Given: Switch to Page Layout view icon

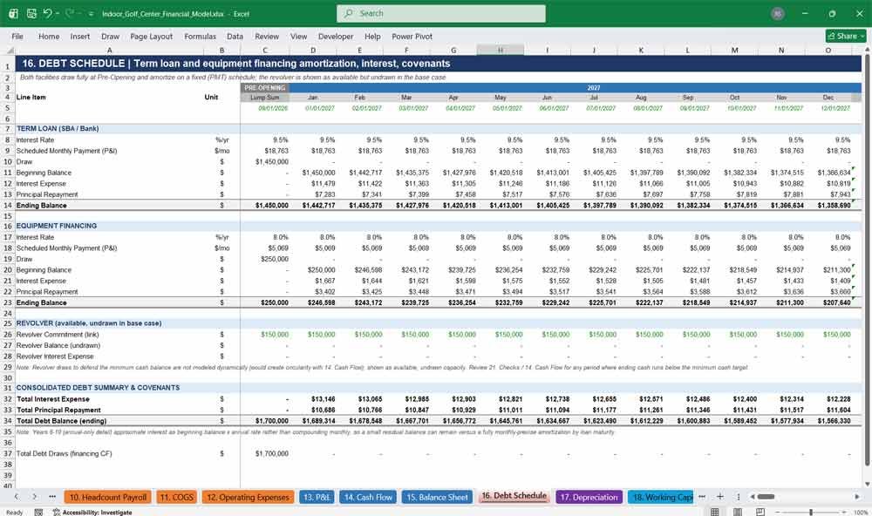Looking at the screenshot, I should tap(738, 512).
